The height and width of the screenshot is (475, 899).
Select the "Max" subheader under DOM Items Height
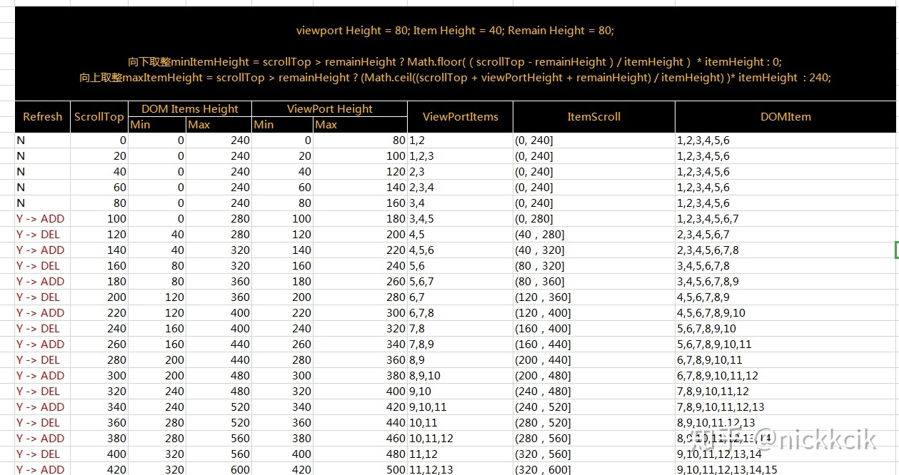tap(219, 125)
